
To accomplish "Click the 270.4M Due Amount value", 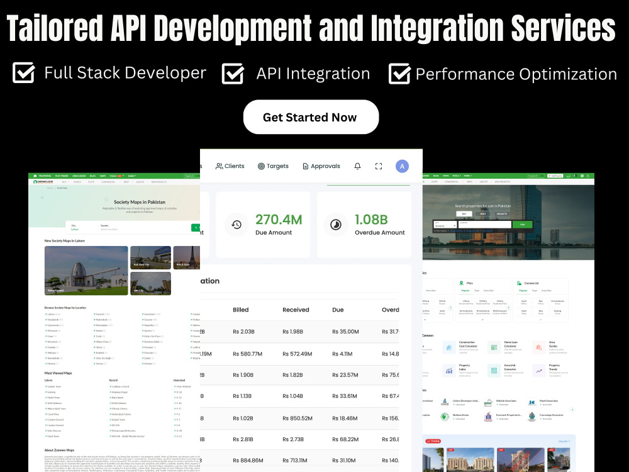I will pyautogui.click(x=279, y=220).
